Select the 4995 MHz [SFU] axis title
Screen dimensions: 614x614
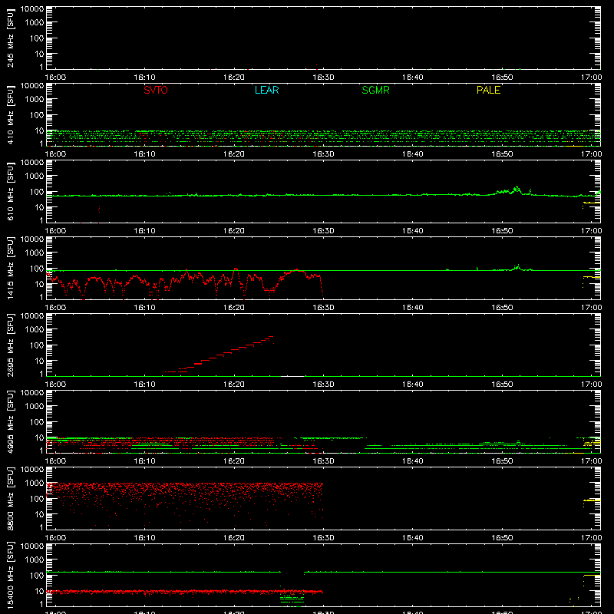point(10,421)
